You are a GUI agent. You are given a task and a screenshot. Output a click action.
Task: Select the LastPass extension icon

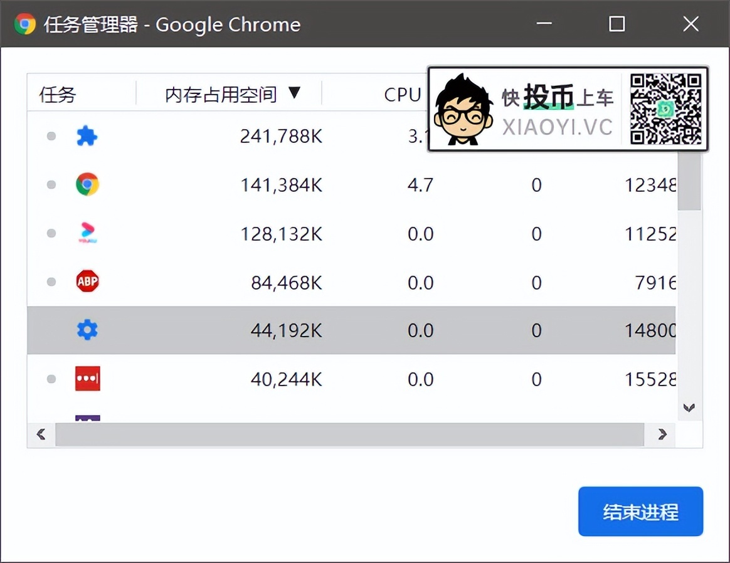point(87,378)
